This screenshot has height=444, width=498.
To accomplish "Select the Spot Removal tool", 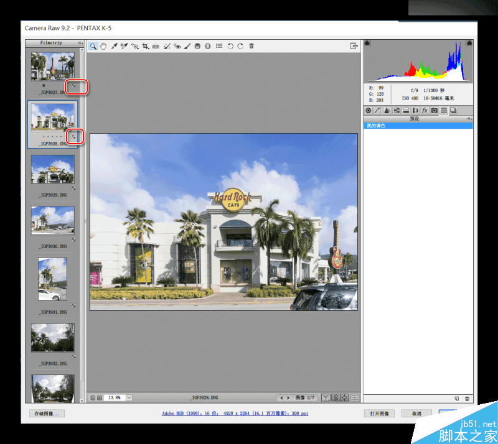I will 167,47.
